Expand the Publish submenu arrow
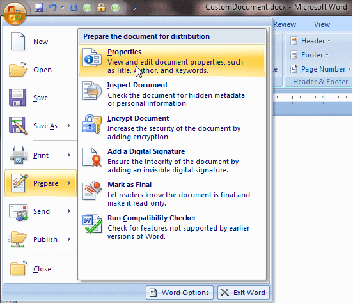The width and height of the screenshot is (353, 304). coord(69,239)
